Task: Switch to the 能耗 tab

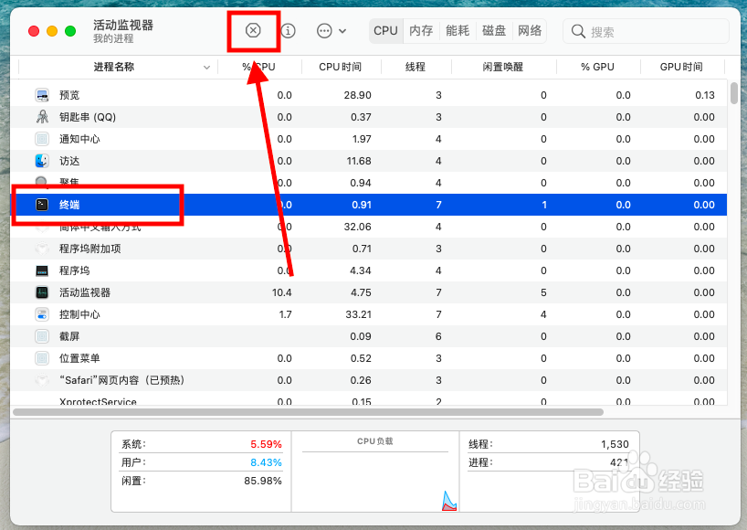Action: point(457,30)
